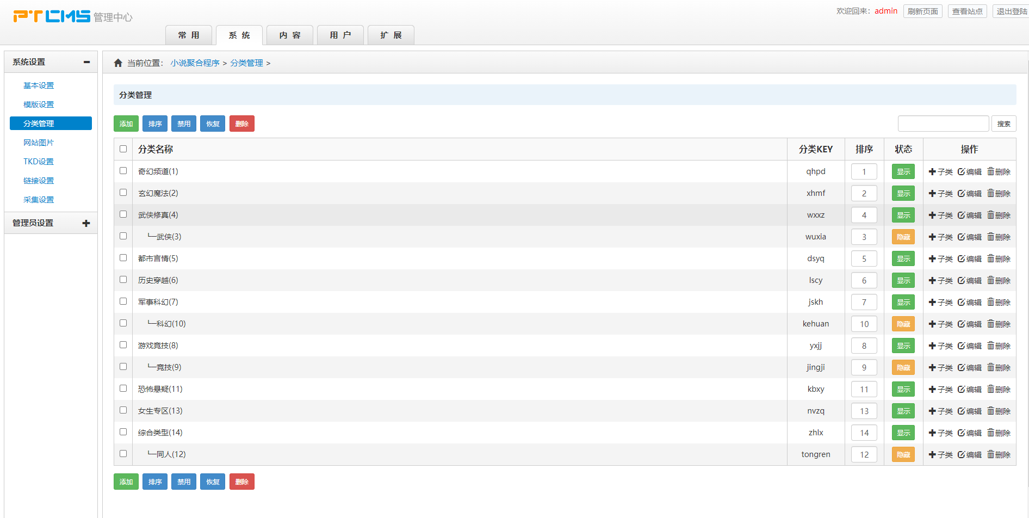Click the home icon in the breadcrumb
1029x518 pixels.
pos(118,63)
